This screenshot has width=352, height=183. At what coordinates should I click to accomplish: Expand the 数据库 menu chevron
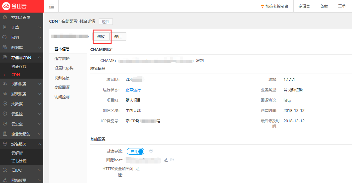click(x=39, y=47)
